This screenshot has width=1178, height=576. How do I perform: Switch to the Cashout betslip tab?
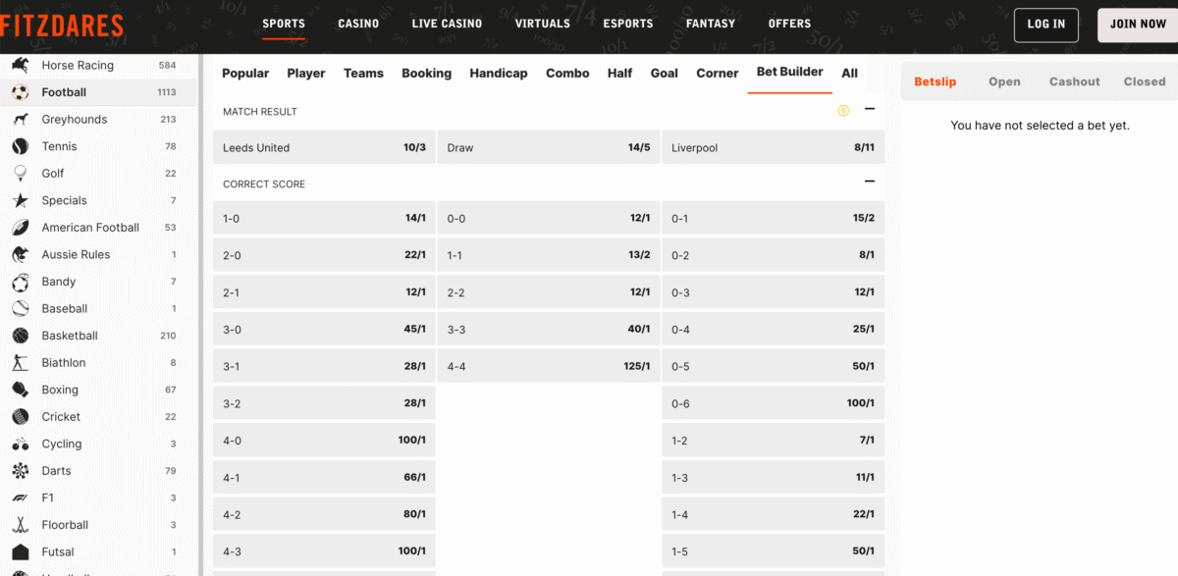(1074, 81)
